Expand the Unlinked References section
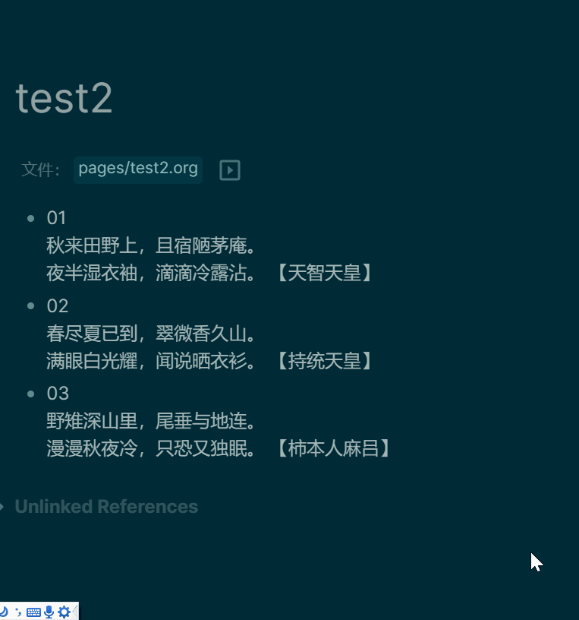Screen dimensions: 579x620 pos(106,507)
